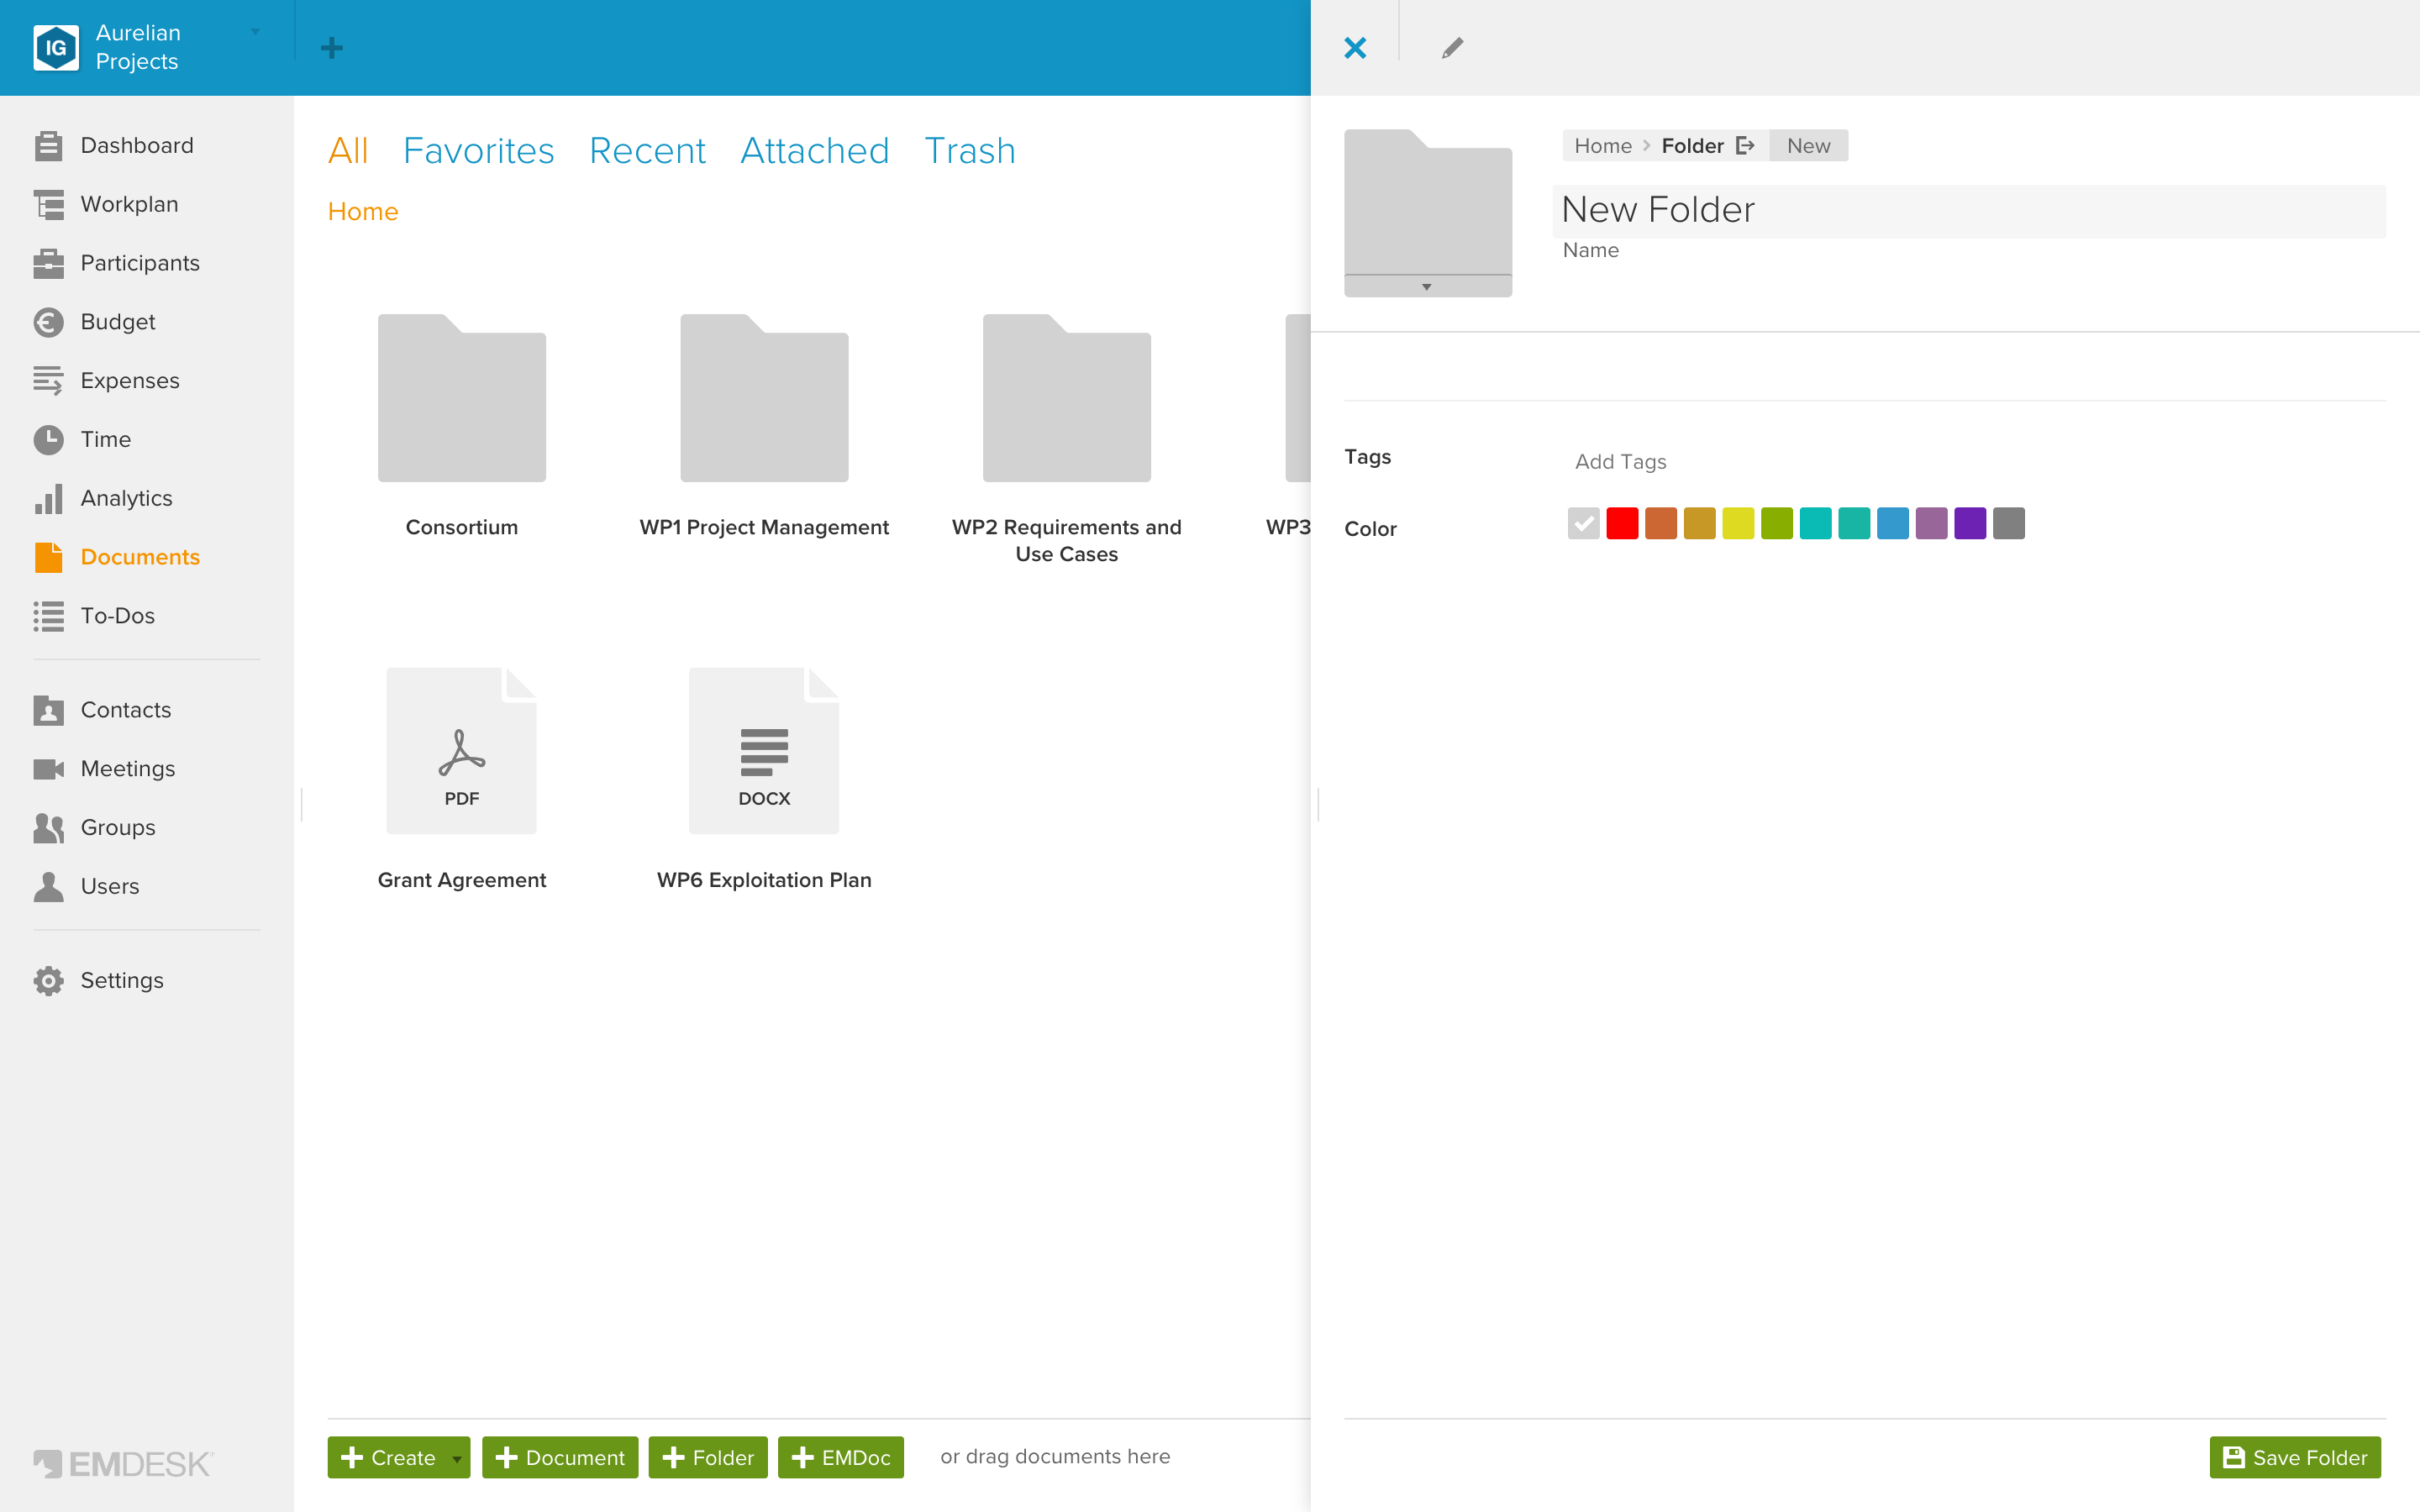Image resolution: width=2420 pixels, height=1512 pixels.
Task: Switch to the Favorites tab
Action: (x=478, y=151)
